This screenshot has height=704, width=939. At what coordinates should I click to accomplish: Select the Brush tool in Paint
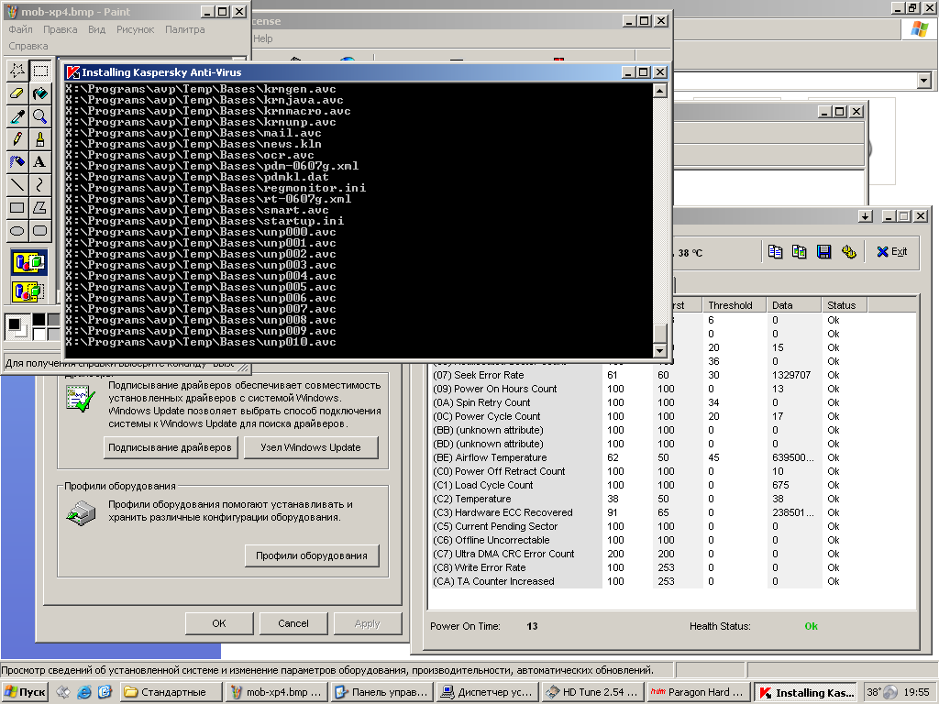40,139
